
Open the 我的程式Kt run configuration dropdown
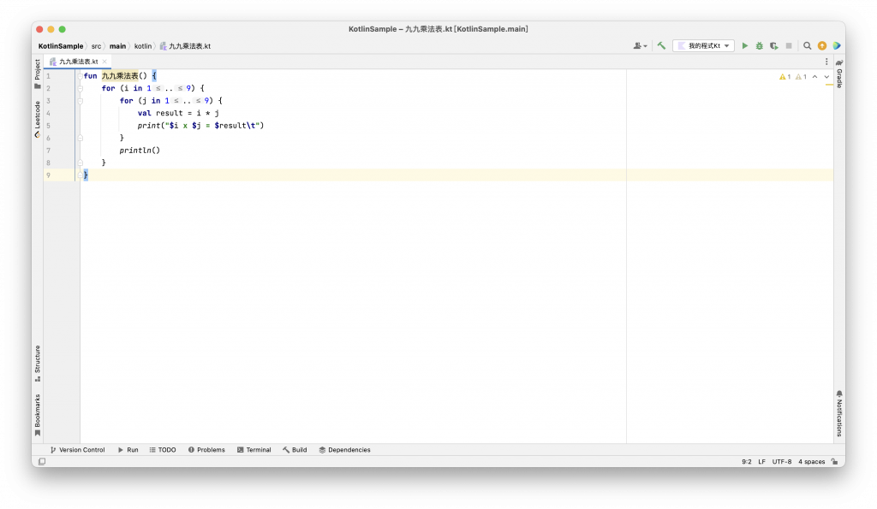[x=704, y=46]
